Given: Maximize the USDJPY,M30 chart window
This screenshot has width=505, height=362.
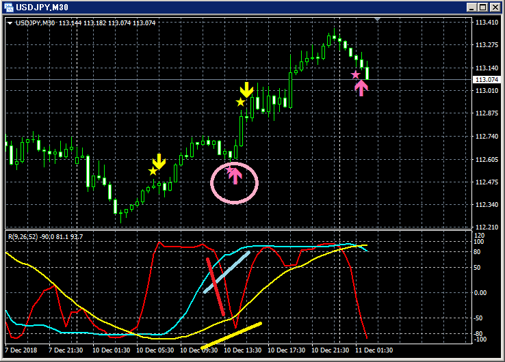Looking at the screenshot, I should click(x=483, y=7).
